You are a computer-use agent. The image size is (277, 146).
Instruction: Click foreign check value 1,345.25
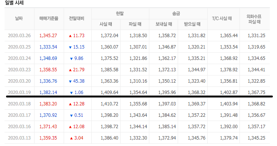[257, 138]
